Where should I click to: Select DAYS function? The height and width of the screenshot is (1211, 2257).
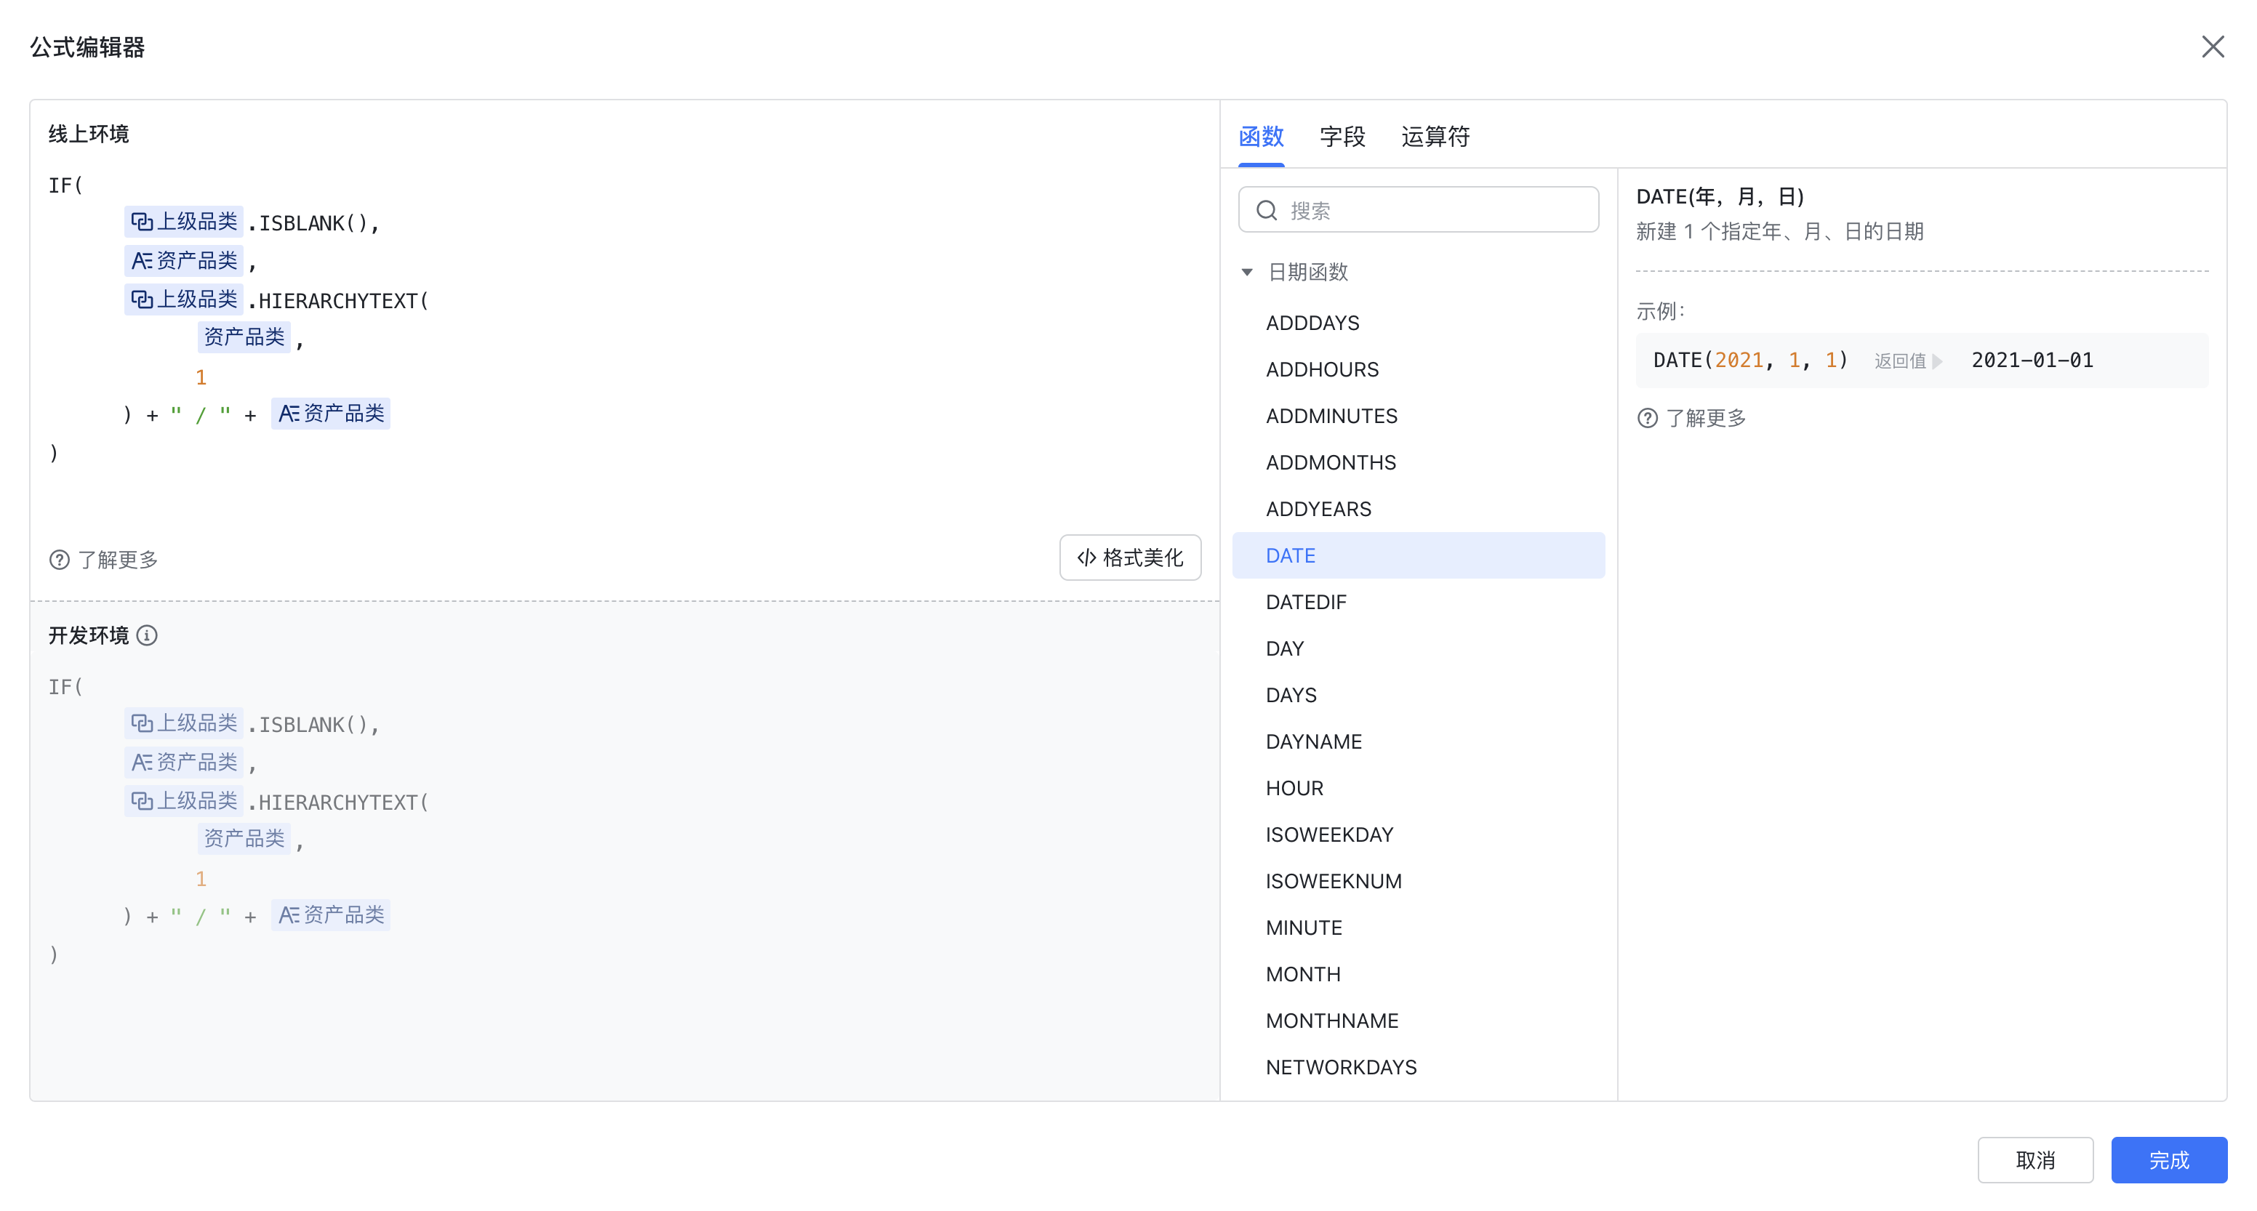tap(1419, 694)
